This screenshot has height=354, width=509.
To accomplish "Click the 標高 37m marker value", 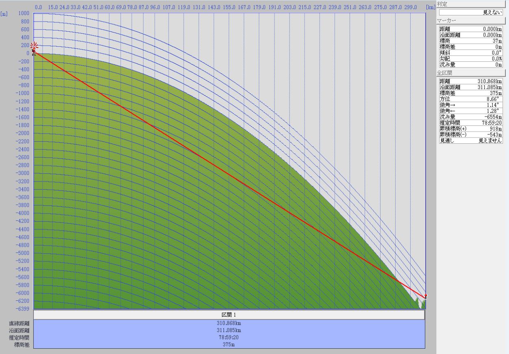I will click(498, 41).
